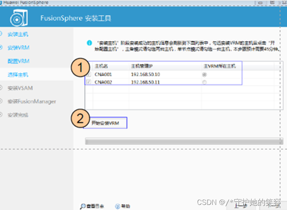This screenshot has width=287, height=210.
Task: Click the 主机名 column header
Action: 101,66
